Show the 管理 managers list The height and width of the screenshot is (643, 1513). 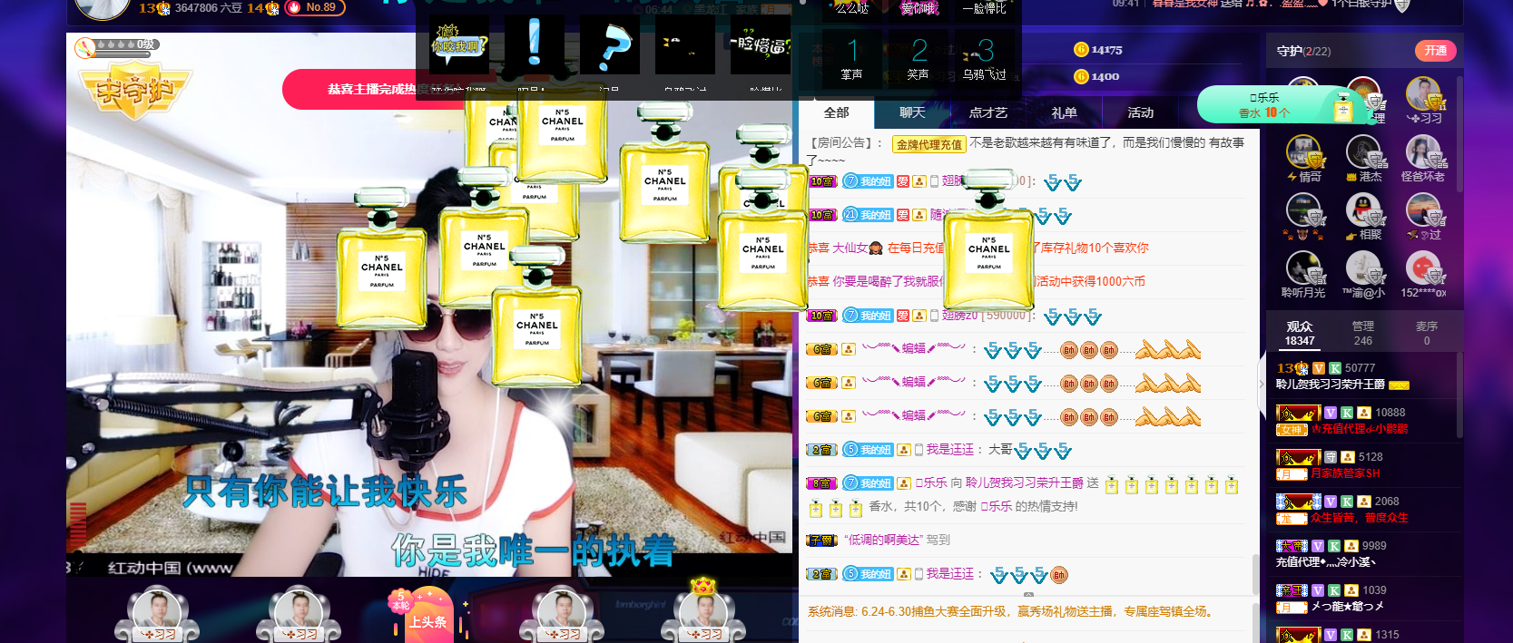coord(1362,333)
